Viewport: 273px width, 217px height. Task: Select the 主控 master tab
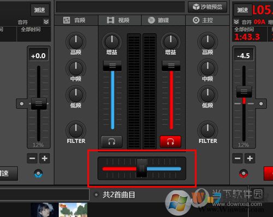(207, 20)
